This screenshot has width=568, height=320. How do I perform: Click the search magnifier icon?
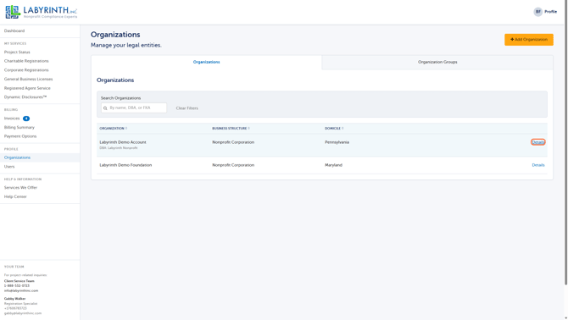tap(105, 108)
